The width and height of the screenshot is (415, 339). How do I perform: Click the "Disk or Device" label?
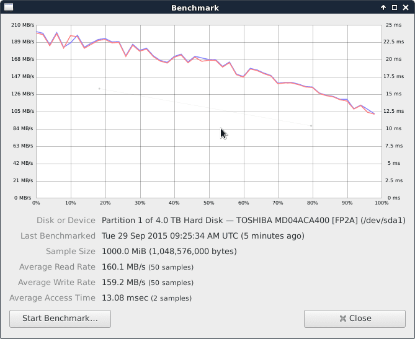click(66, 221)
